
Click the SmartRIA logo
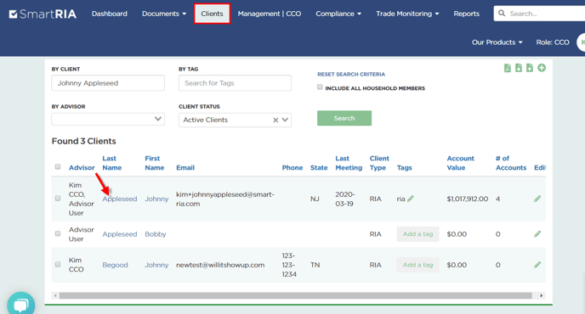click(x=43, y=14)
